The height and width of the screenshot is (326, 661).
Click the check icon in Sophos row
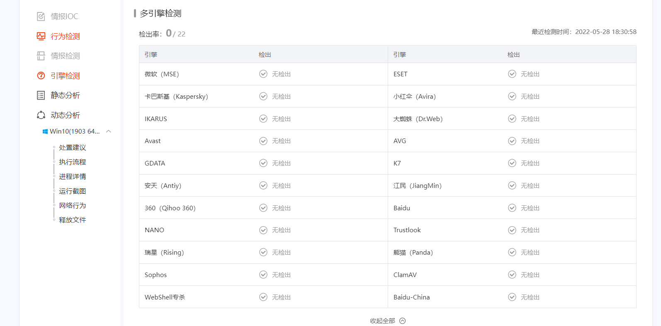(263, 275)
